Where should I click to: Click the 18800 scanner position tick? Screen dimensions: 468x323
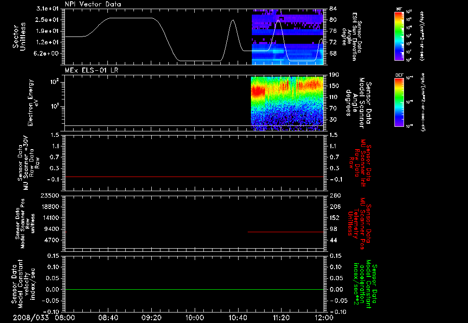49,207
